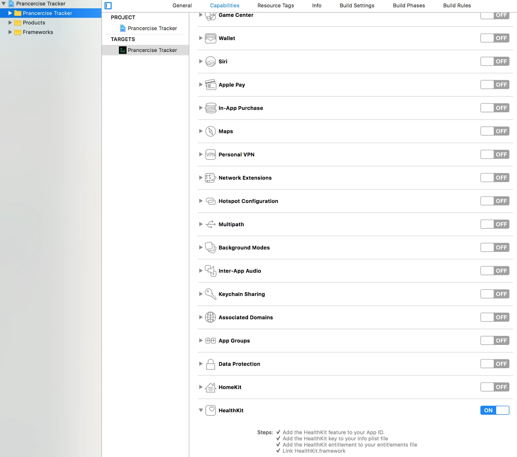Viewport: 517px width, 457px height.
Task: Click the Personal VPN icon
Action: coord(211,154)
